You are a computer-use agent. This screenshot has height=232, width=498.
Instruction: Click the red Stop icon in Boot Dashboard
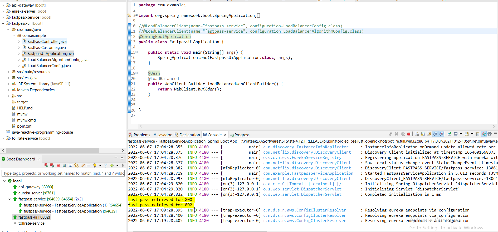[58, 166]
